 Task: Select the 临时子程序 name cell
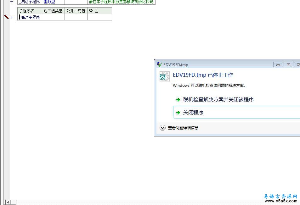coord(30,17)
